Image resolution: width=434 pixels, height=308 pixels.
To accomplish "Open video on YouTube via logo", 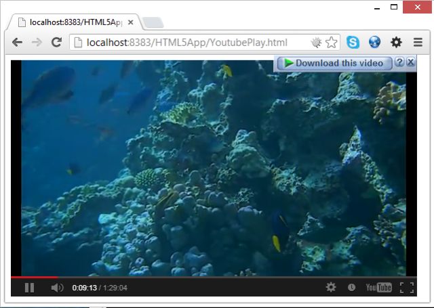I will coord(378,288).
